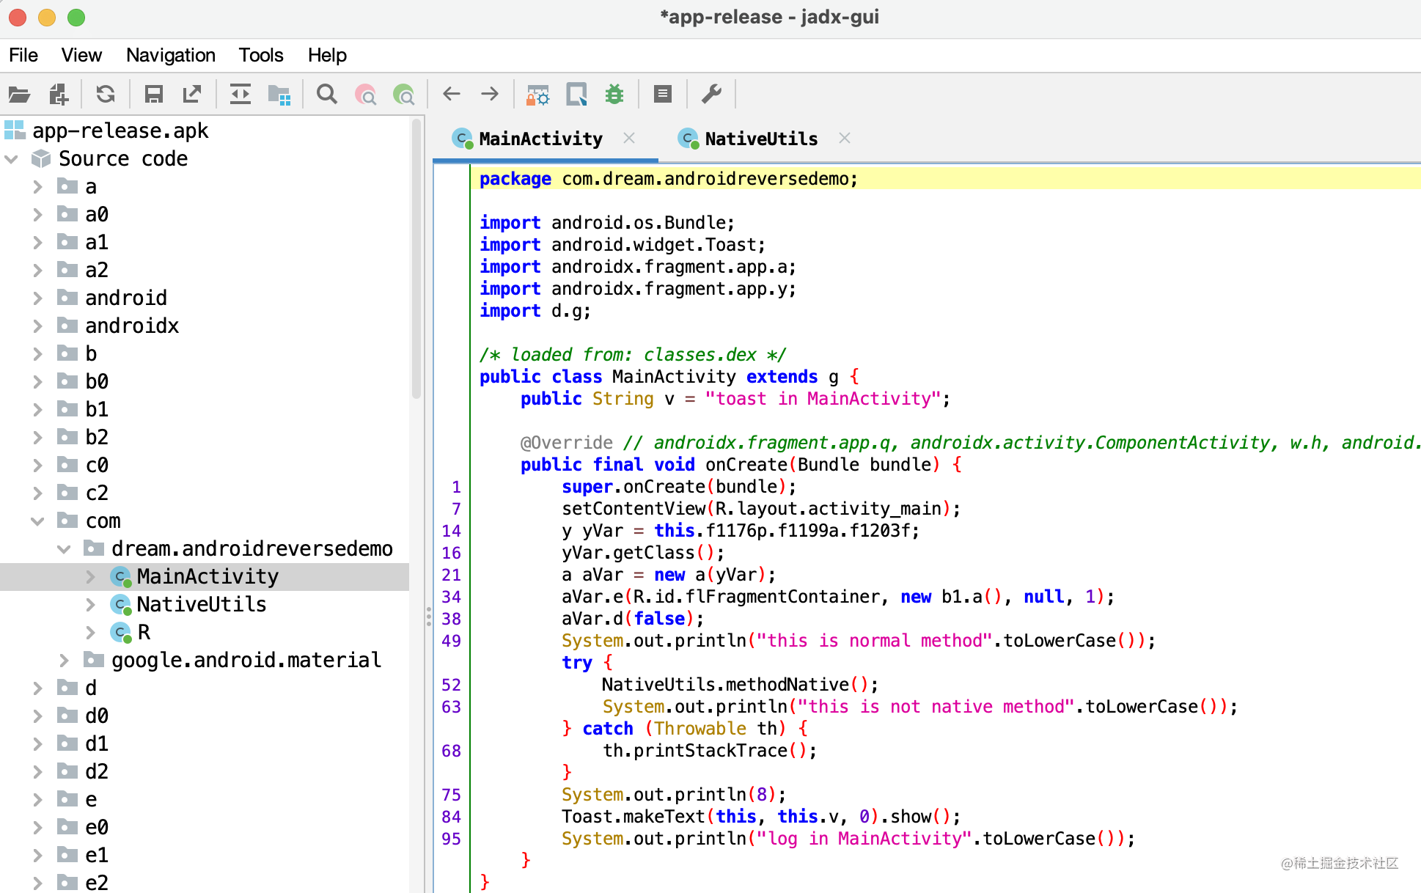The width and height of the screenshot is (1421, 893).
Task: Toggle flatten packages toolbar icon
Action: (279, 95)
